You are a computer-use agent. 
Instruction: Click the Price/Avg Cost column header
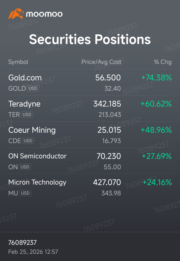coord(101,62)
